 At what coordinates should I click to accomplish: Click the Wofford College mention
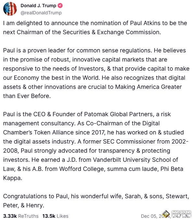click(81, 169)
